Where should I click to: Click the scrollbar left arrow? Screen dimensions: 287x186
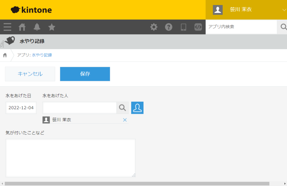point(2,184)
